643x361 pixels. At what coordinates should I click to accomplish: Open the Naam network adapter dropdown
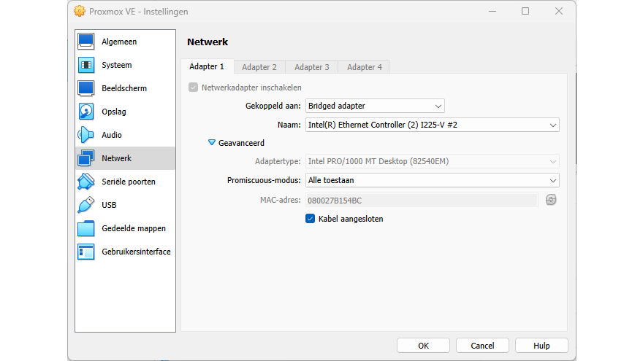pos(432,125)
